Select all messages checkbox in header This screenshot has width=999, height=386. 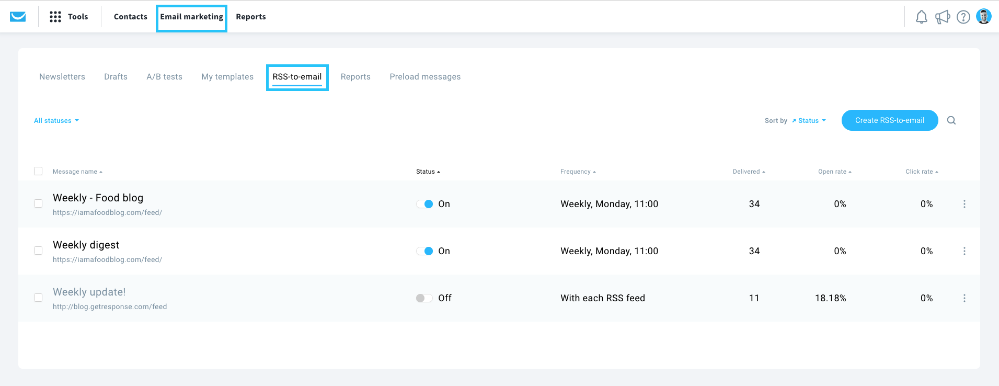pos(38,171)
